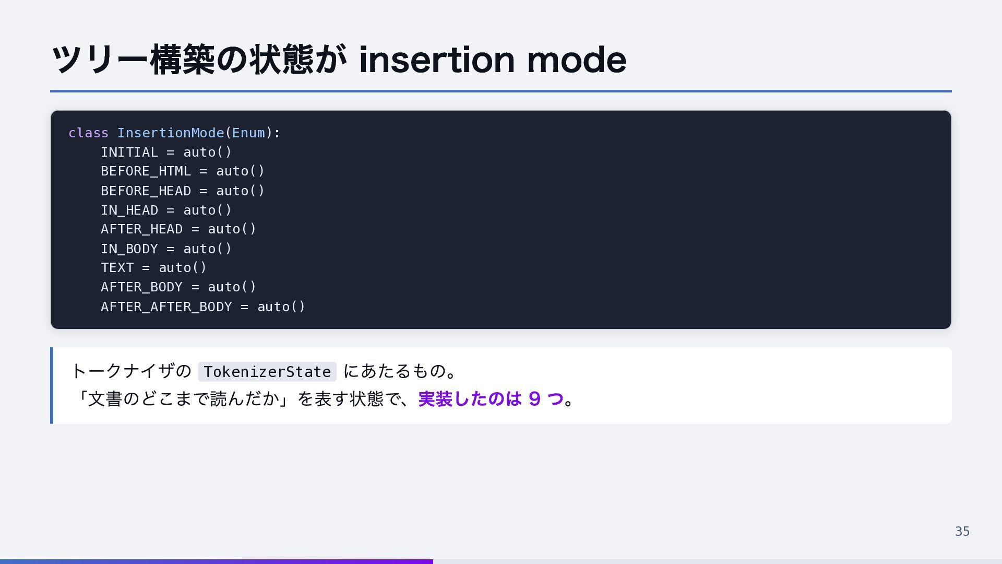Select the IN_HEAD = auto() code line
Screen dimensions: 1002x564
coord(166,210)
